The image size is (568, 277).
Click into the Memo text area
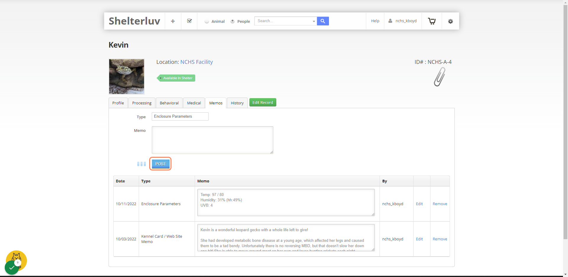212,140
